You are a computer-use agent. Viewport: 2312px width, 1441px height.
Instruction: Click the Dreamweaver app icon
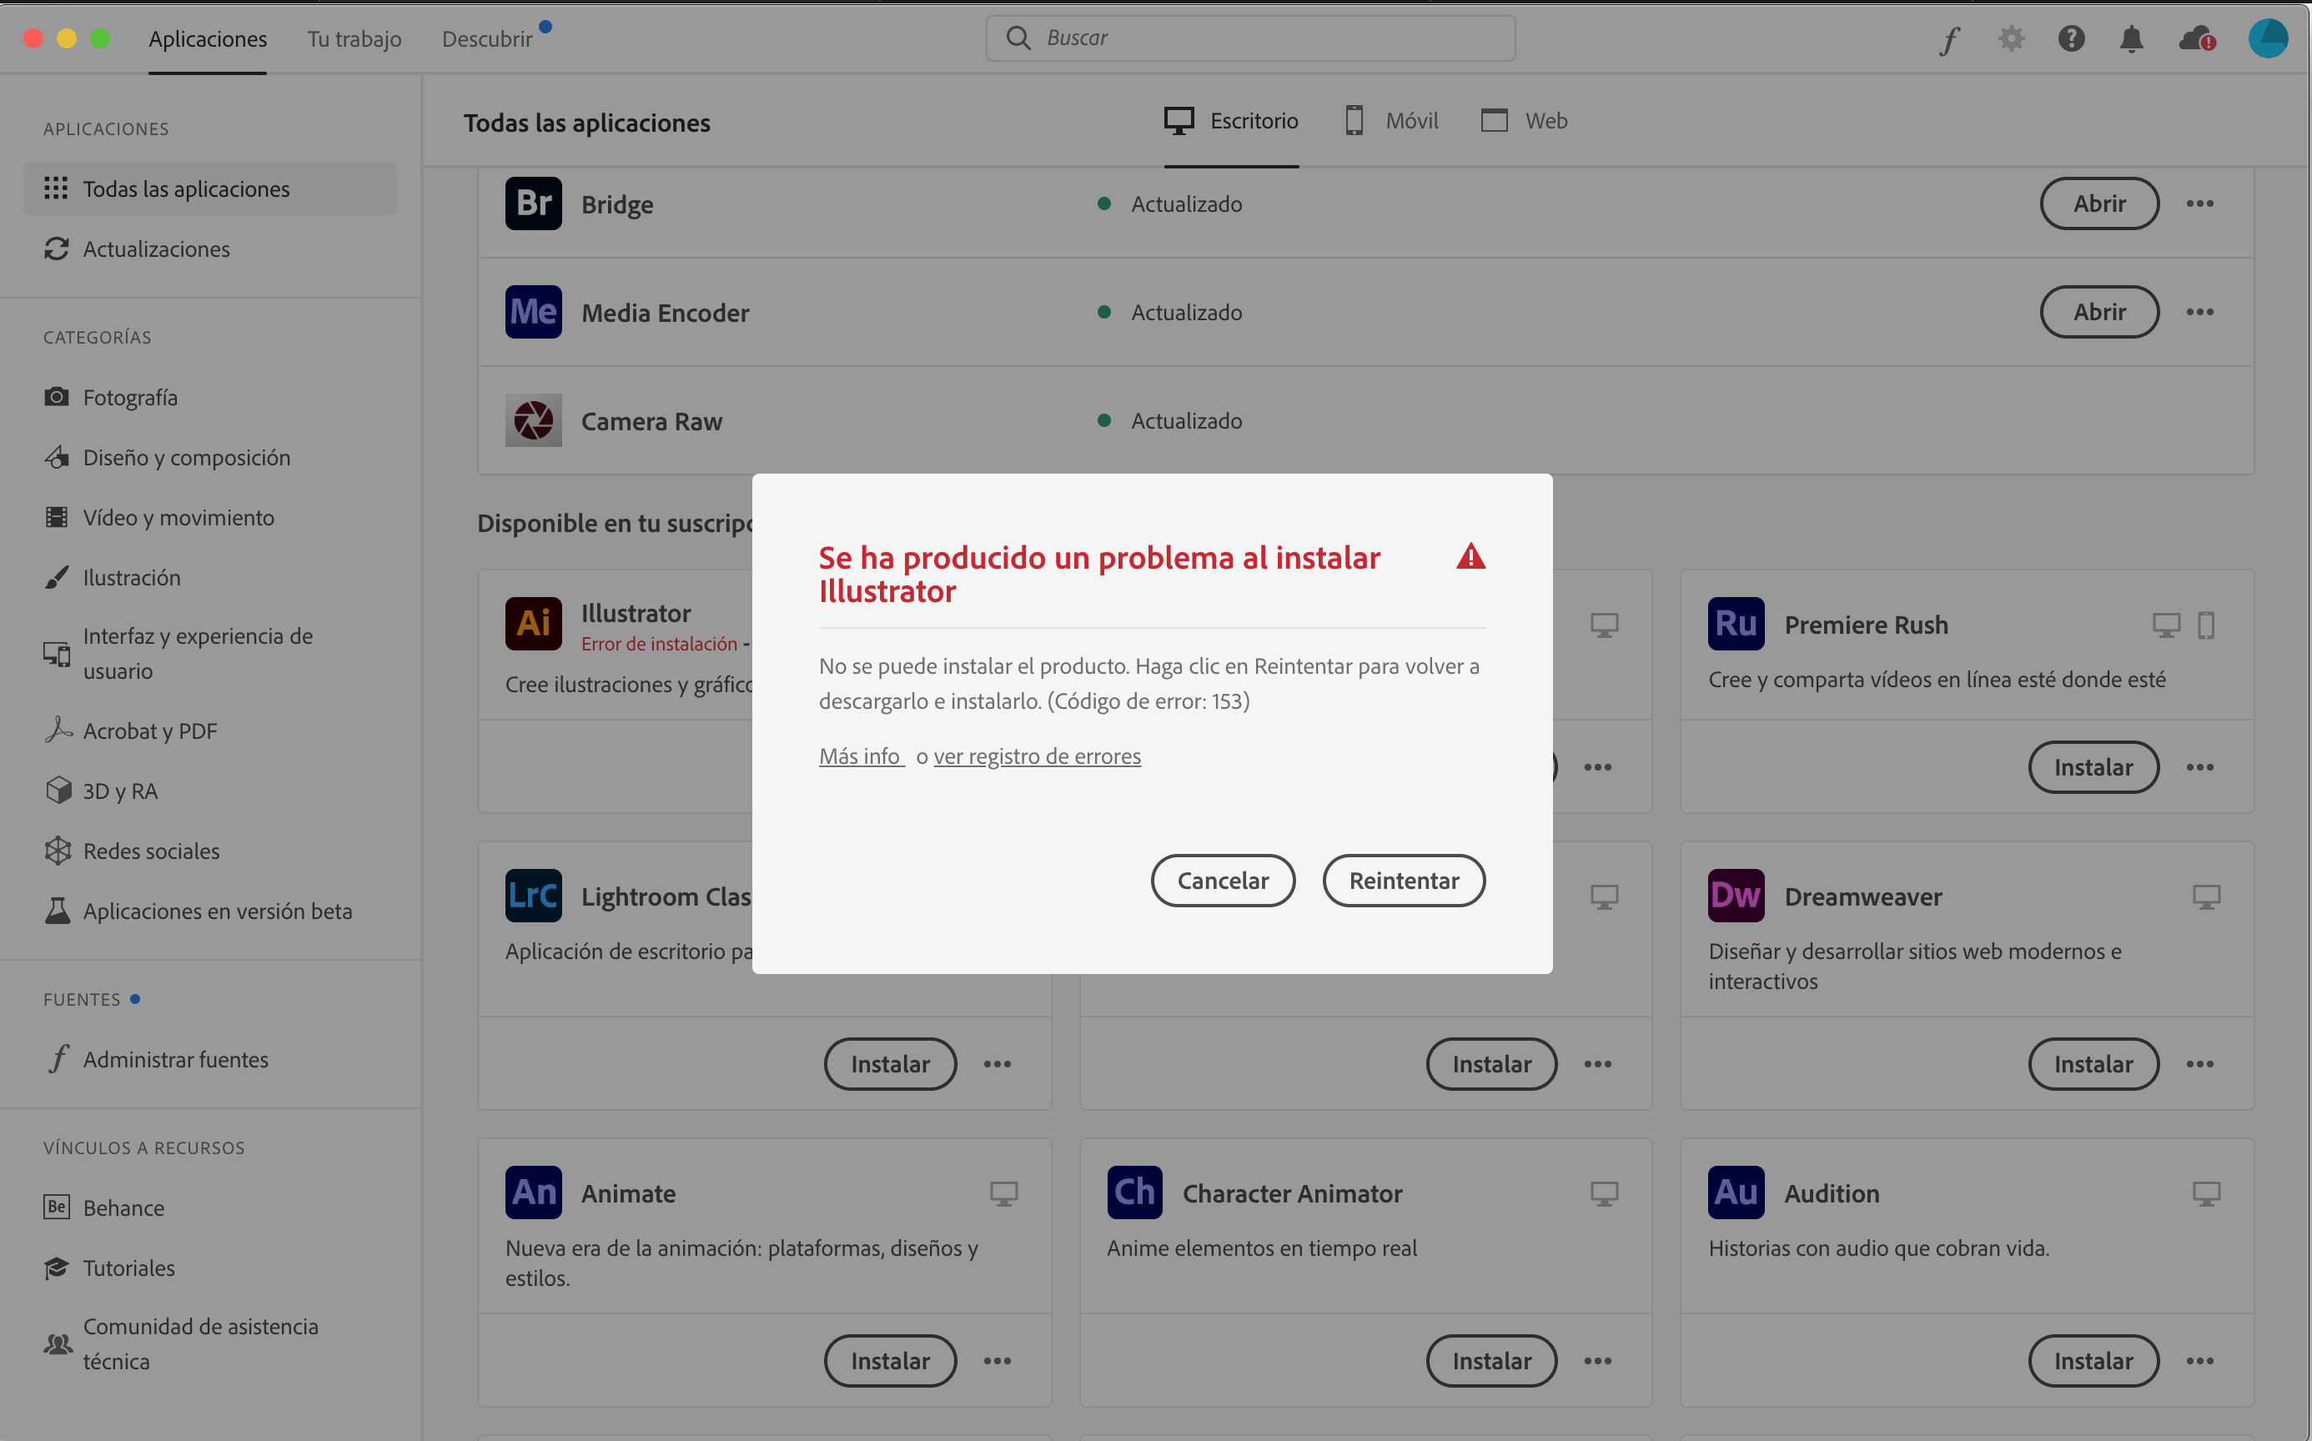tap(1737, 895)
